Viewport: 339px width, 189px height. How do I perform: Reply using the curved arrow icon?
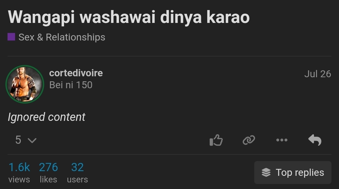point(315,140)
